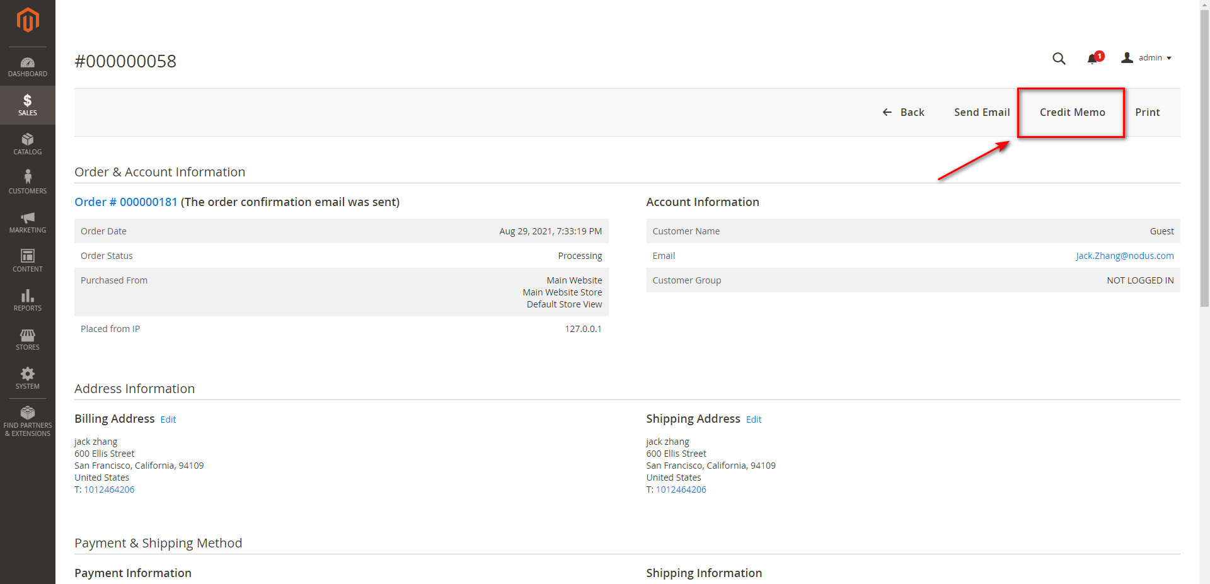The height and width of the screenshot is (584, 1210).
Task: Click the Print button
Action: coord(1147,112)
